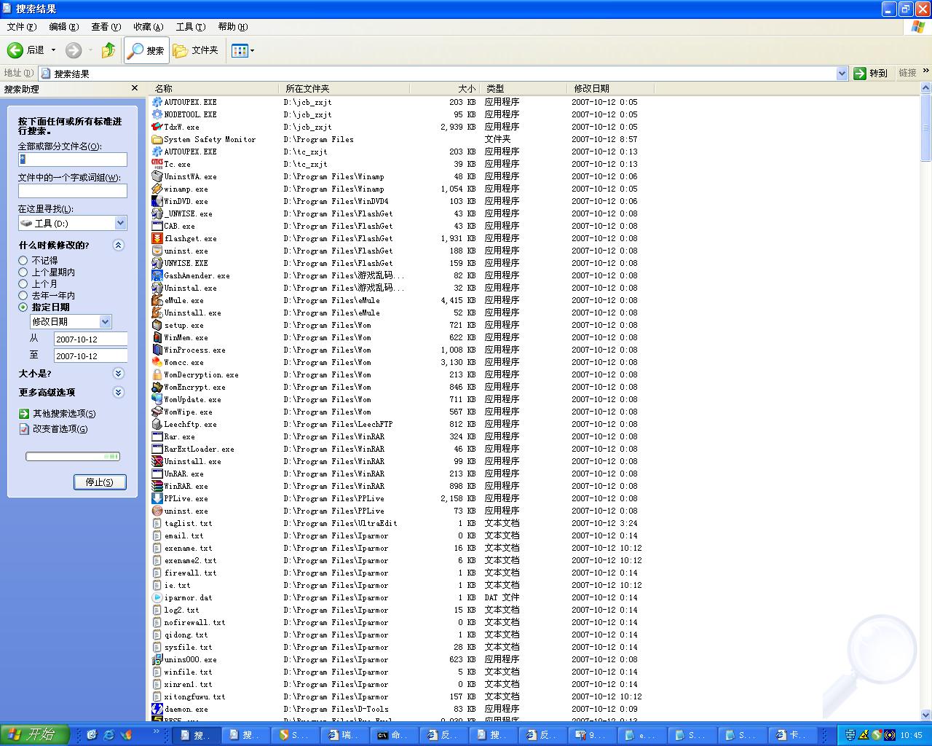
Task: Click the LeechFTP.exe file icon
Action: coord(157,424)
